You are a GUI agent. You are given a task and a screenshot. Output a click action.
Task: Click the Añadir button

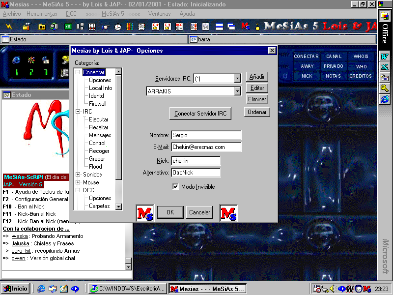(257, 77)
